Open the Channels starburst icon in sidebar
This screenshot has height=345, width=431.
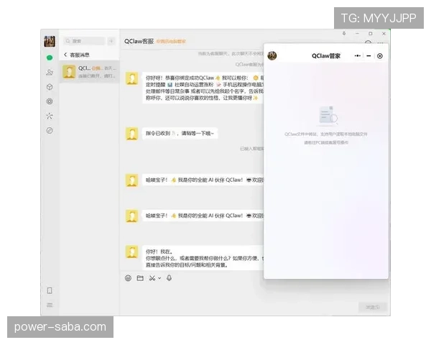(50, 116)
